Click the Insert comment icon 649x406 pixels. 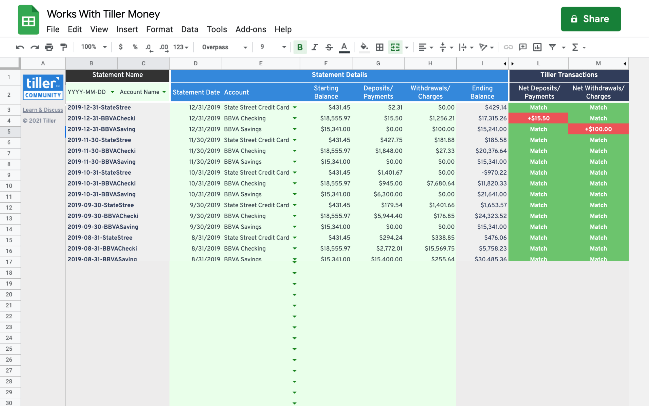523,47
